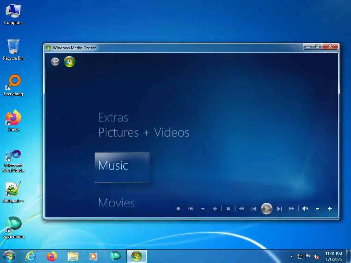The width and height of the screenshot is (351, 263).
Task: Click the green Media Center start orb
Action: pyautogui.click(x=69, y=62)
